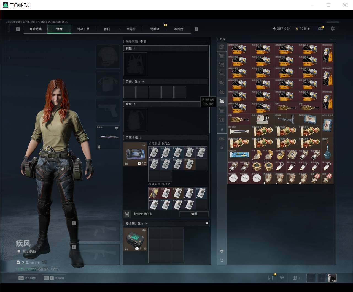This screenshot has height=292, width=353.
Task: Select the highlighted 高级藏品箱 sidebar tab
Action: (x=222, y=102)
